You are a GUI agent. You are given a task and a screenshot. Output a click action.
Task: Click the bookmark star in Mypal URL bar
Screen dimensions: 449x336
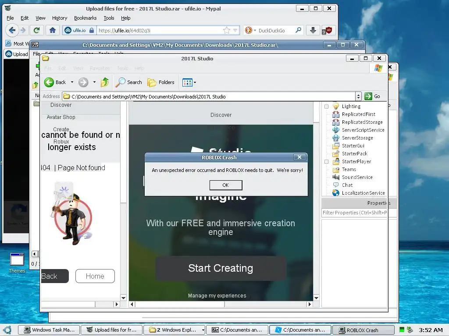pos(227,30)
